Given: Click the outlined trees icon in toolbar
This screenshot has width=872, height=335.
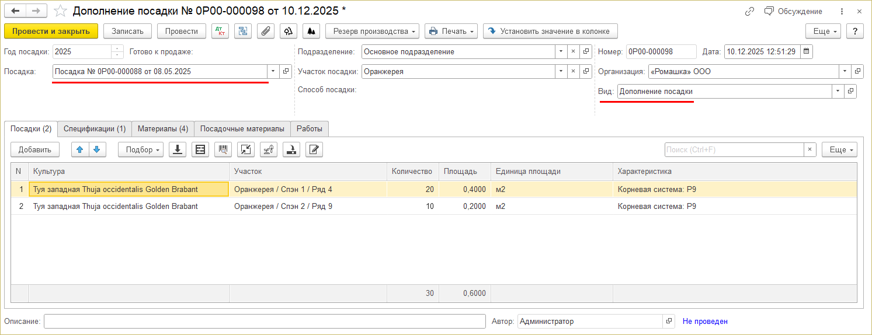Looking at the screenshot, I should pos(289,31).
